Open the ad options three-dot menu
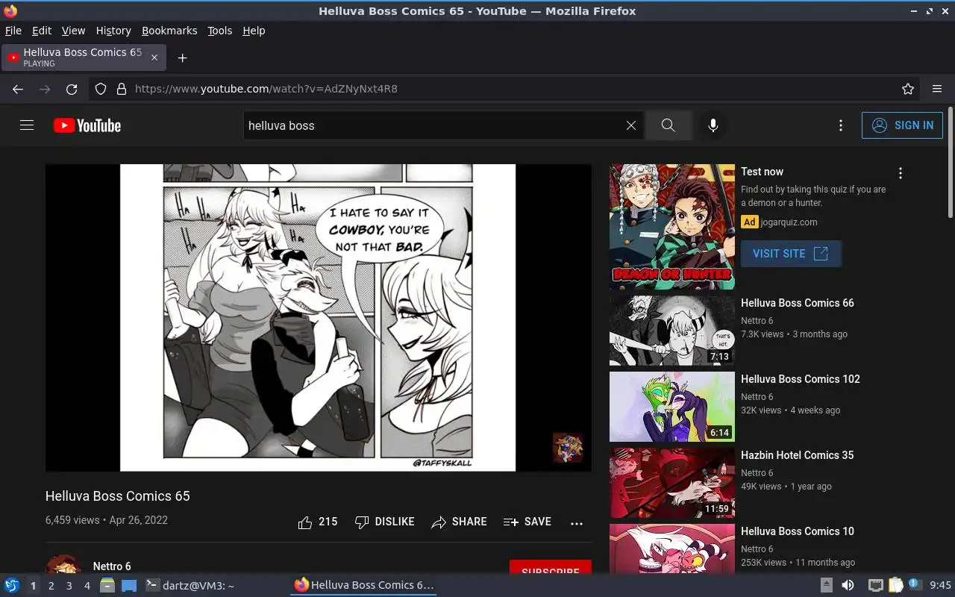This screenshot has height=597, width=955. (x=901, y=173)
